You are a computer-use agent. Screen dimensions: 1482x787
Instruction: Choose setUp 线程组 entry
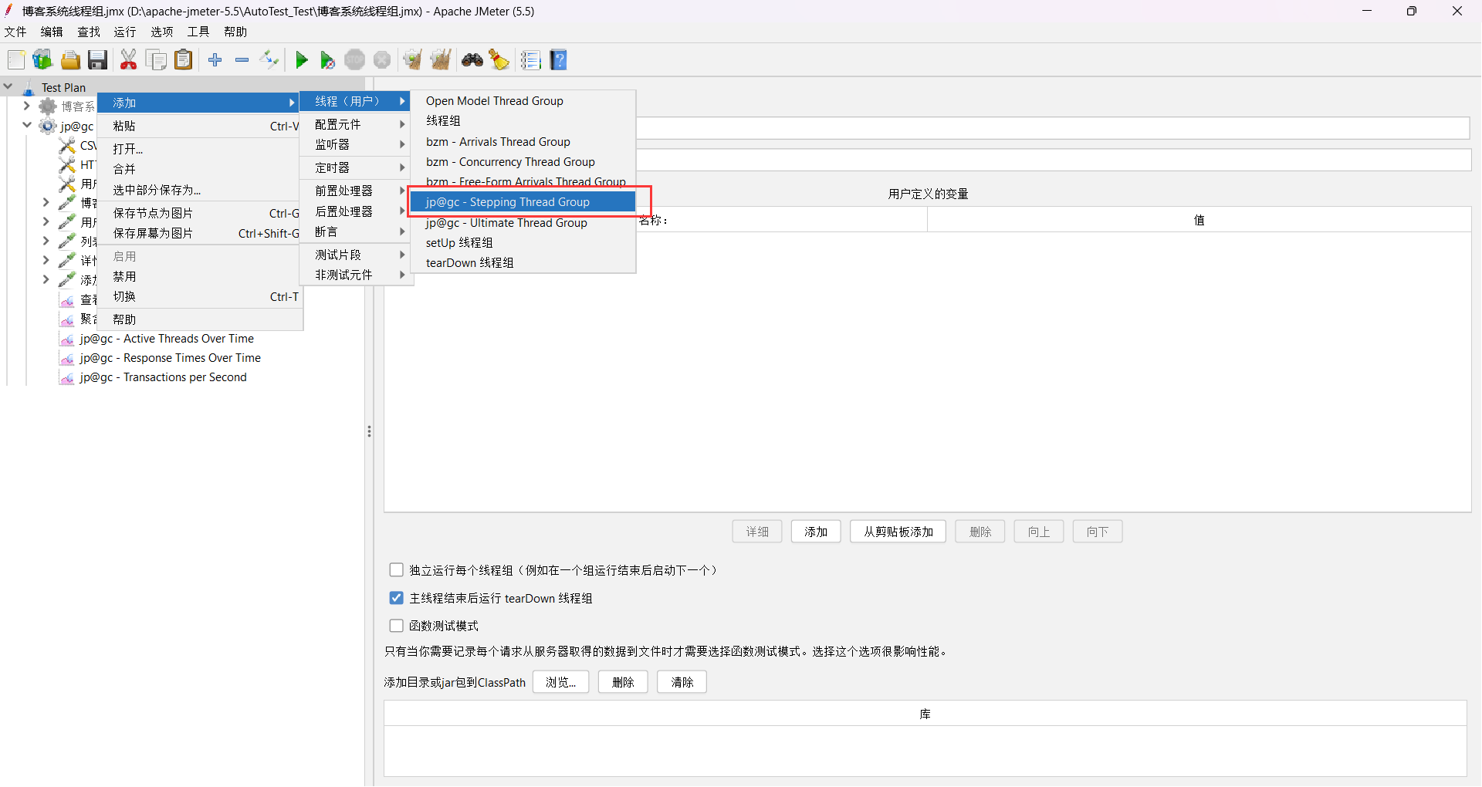pyautogui.click(x=523, y=243)
